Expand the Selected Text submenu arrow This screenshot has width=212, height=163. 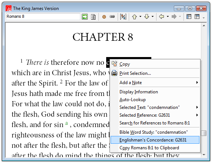(x=197, y=107)
